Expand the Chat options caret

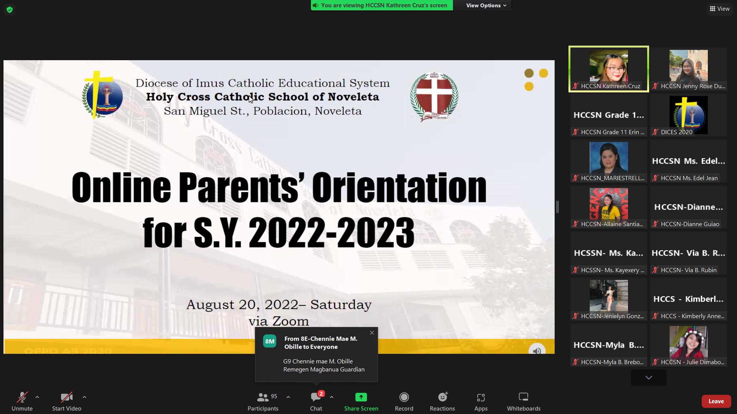coord(332,397)
